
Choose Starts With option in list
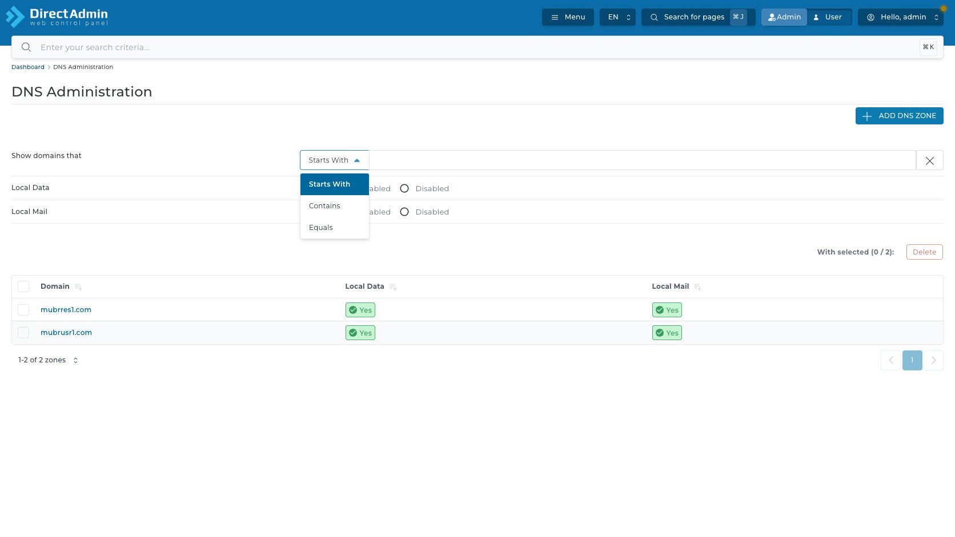(x=335, y=184)
